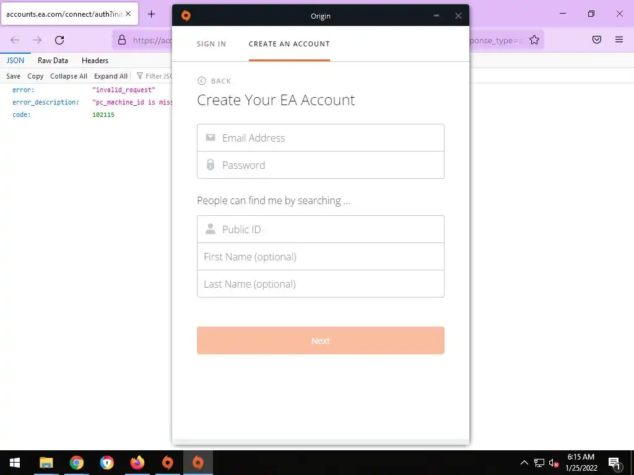Click Firefox back navigation arrow
This screenshot has width=634, height=475.
click(x=15, y=40)
